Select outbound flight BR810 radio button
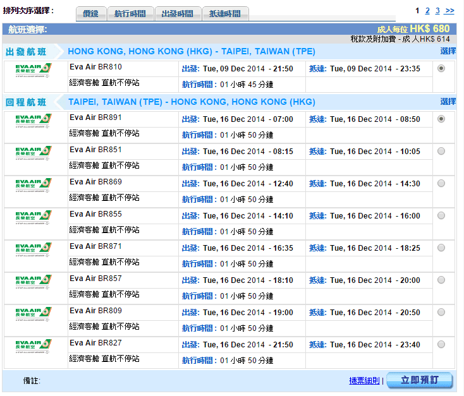The width and height of the screenshot is (464, 396). [x=441, y=69]
